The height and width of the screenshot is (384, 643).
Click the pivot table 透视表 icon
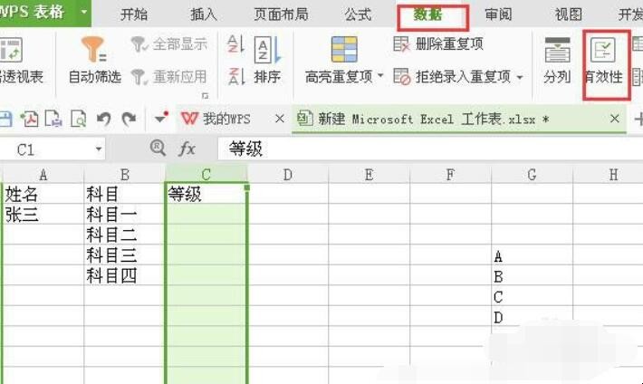11,49
